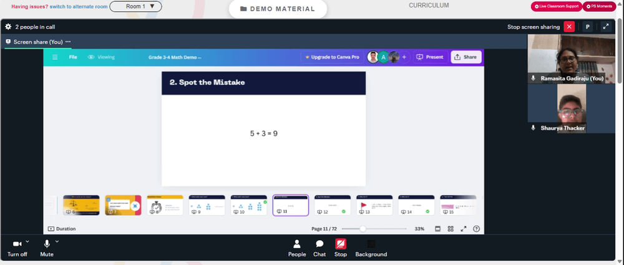Select slide thumbnail 6
The height and width of the screenshot is (265, 624).
click(81, 205)
